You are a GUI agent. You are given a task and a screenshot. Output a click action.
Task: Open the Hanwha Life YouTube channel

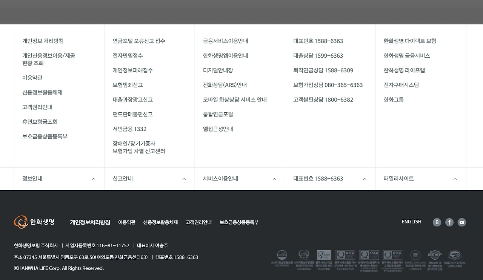click(x=462, y=222)
